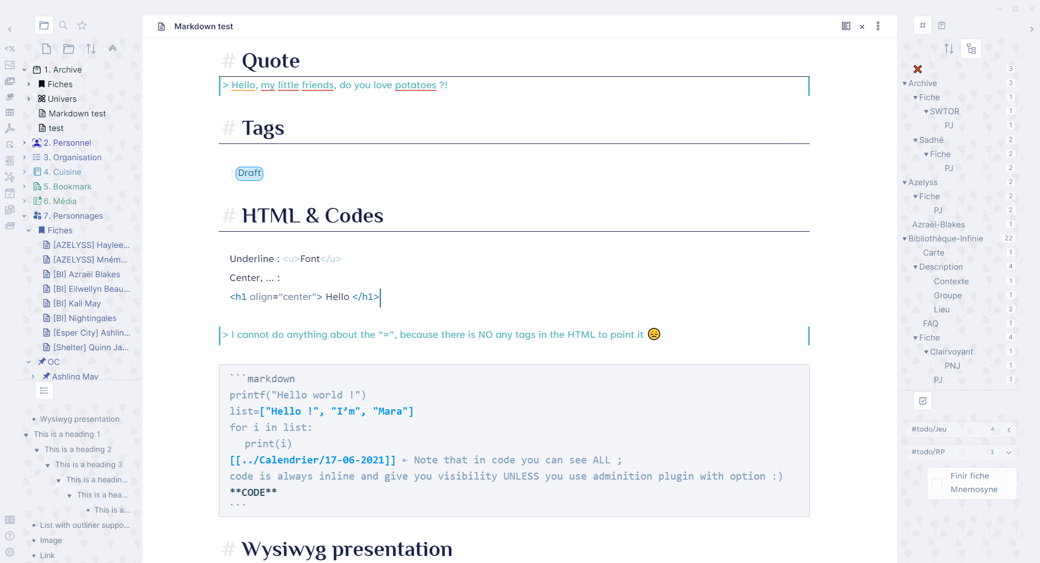The image size is (1040, 563).
Task: Collapse the SWTOR tag group
Action: [926, 112]
